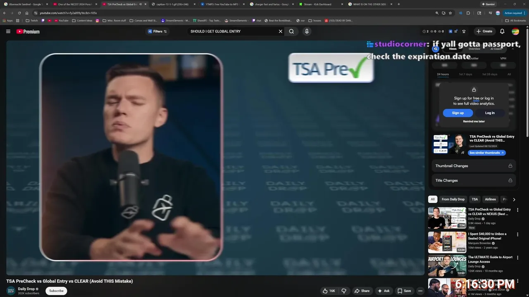Collapse the vidIQ panel with the chevron
Screen dimensions: 529x297
click(513, 49)
